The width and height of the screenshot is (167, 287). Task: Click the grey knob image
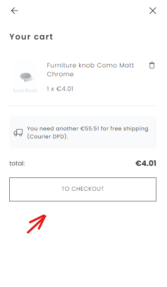tap(26, 77)
